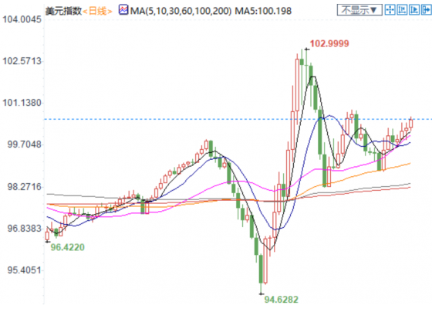Click the MA(5,10,30,60,100,200) parameters label

tap(181, 11)
